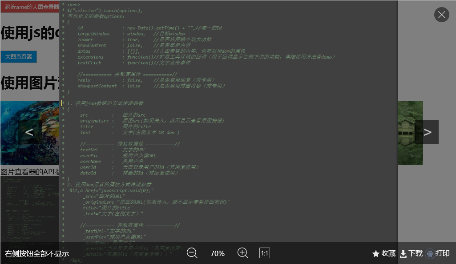This screenshot has width=456, height=264.
Task: Click the blue 大图查看器 button
Action: pos(19,57)
